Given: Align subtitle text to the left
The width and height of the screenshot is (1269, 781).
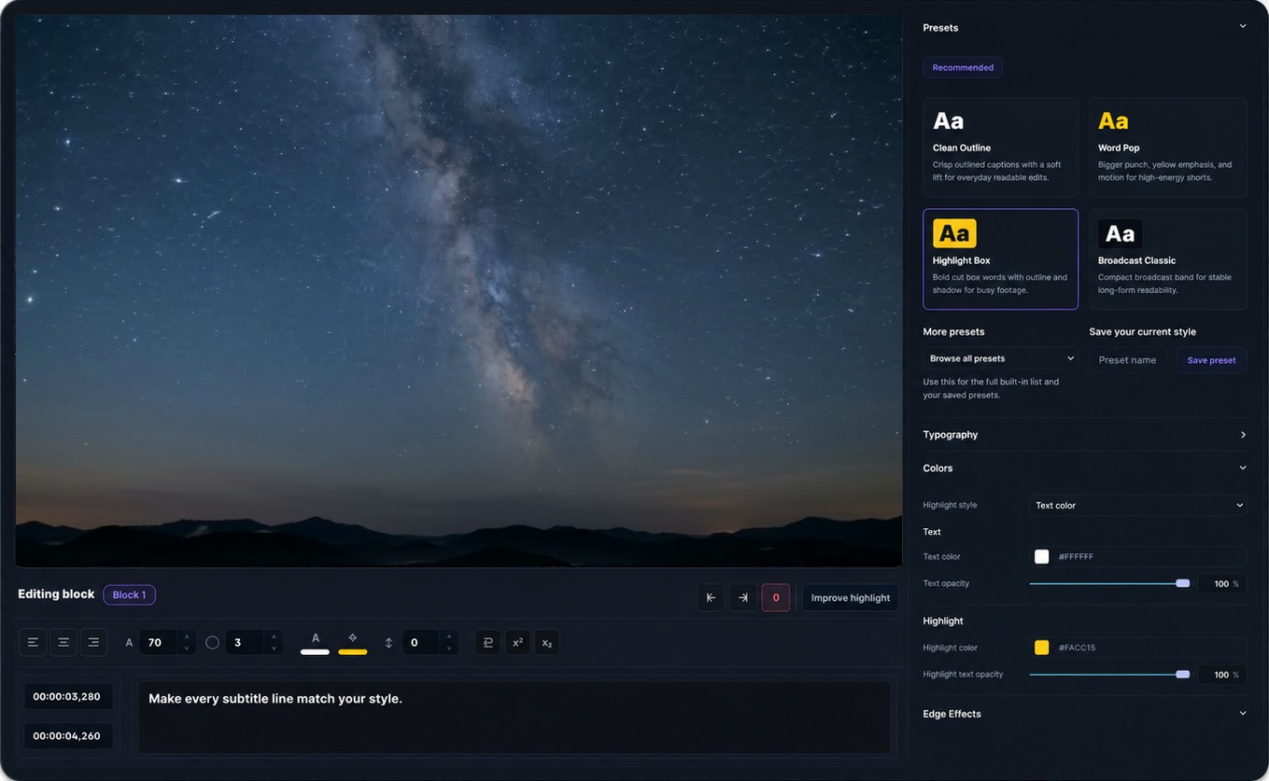Looking at the screenshot, I should 33,642.
